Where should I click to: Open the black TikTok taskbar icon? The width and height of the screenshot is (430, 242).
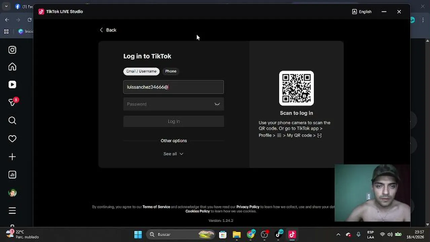point(279,235)
